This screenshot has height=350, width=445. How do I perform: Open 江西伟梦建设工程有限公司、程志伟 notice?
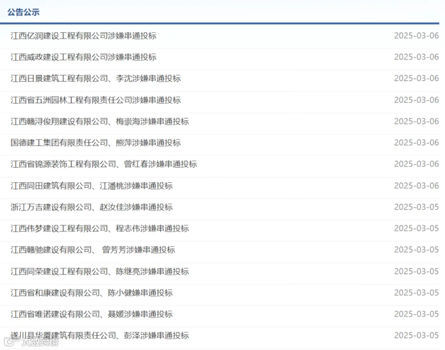click(99, 228)
